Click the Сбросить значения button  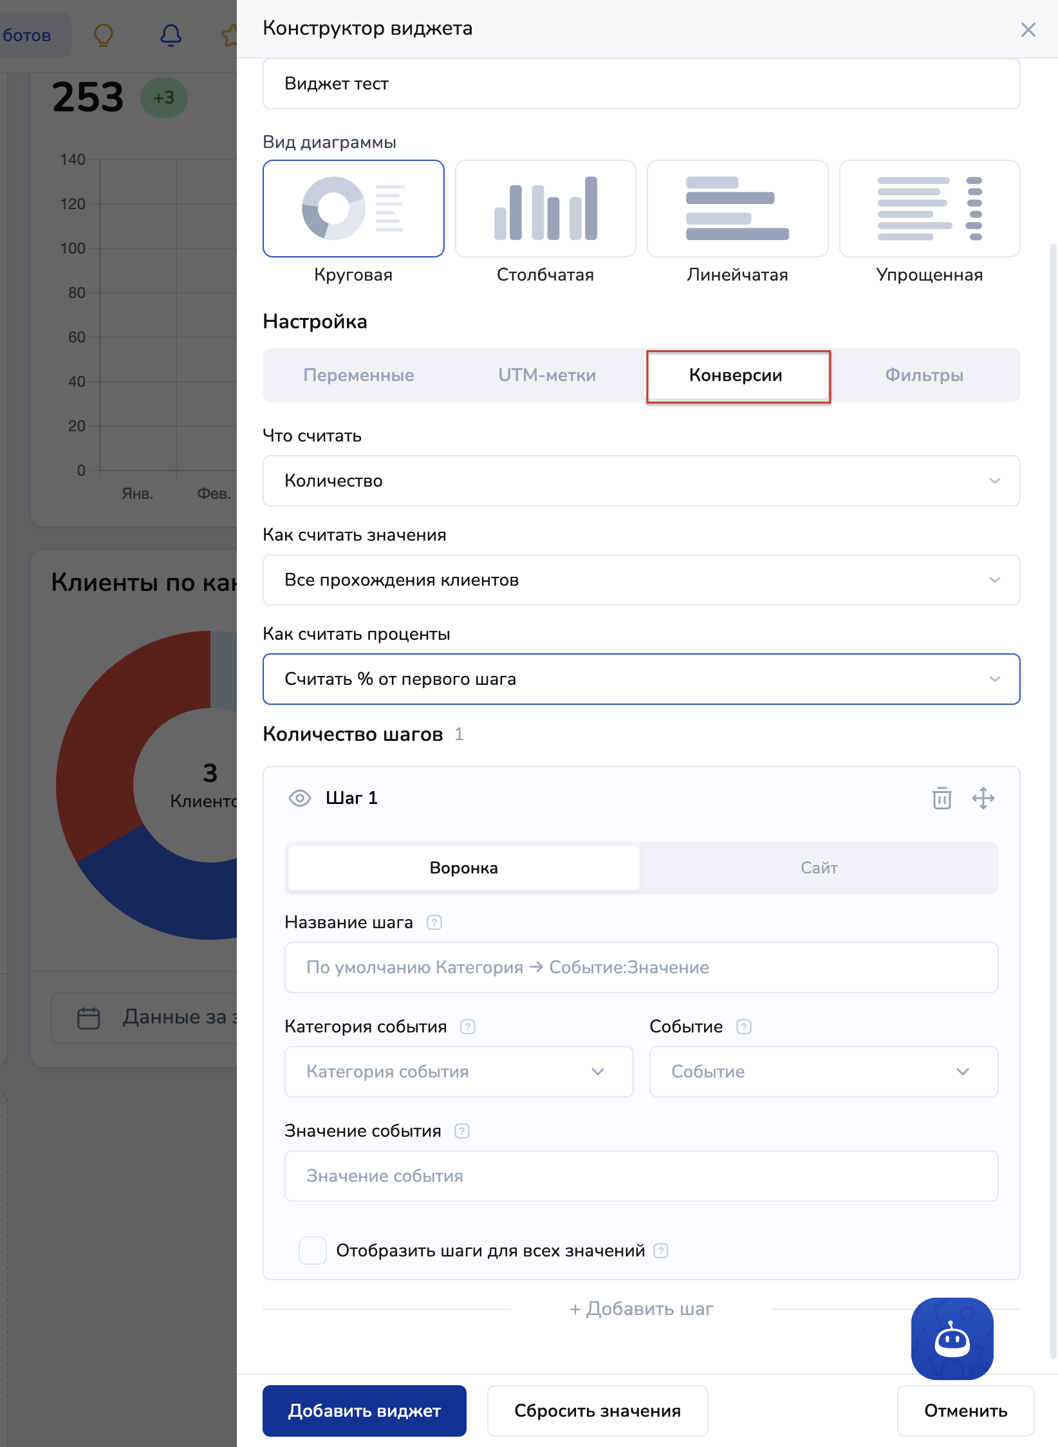click(597, 1411)
